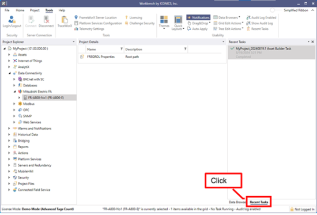The image size is (317, 215).
Task: Select FREQROL Properties row
Action: (x=152, y=57)
